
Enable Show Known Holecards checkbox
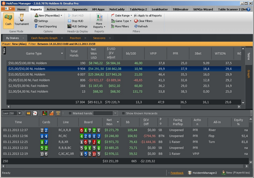click(x=123, y=113)
